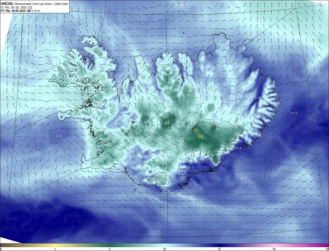Click the 14.4 value on the southeast coast
The image size is (329, 251).
pos(239,148)
